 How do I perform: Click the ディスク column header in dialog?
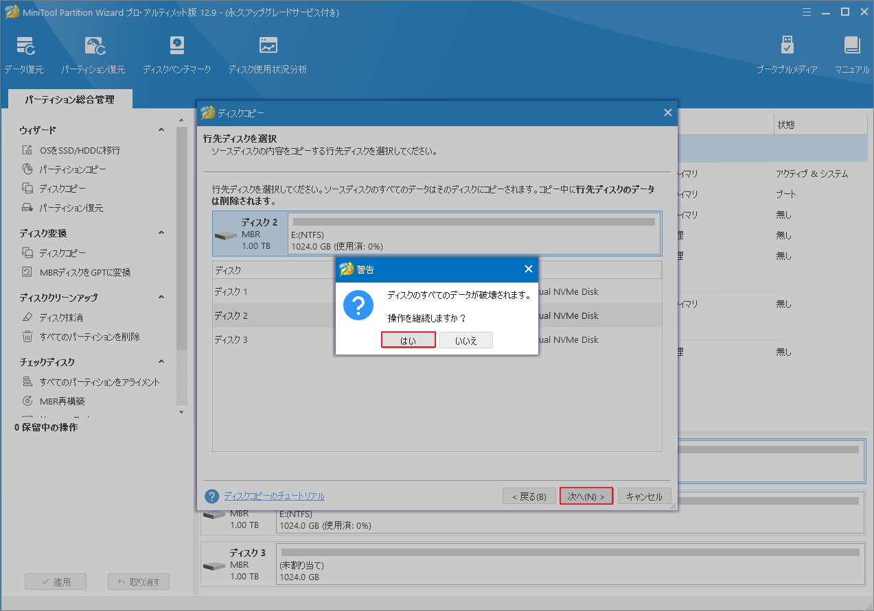click(275, 270)
